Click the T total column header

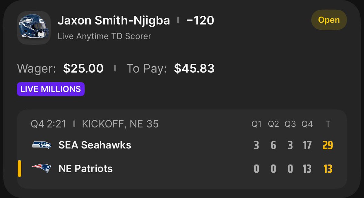pos(328,124)
